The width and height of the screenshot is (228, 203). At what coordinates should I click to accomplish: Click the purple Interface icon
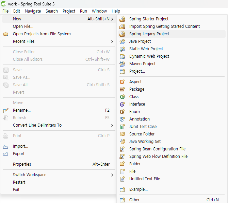pos(122,104)
